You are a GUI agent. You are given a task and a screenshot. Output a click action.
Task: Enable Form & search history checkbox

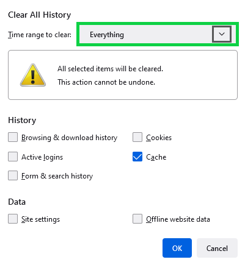point(13,175)
